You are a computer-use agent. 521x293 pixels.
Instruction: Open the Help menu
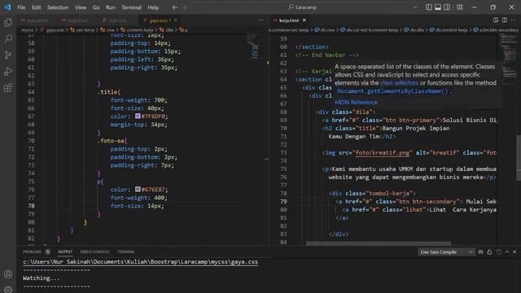click(153, 7)
